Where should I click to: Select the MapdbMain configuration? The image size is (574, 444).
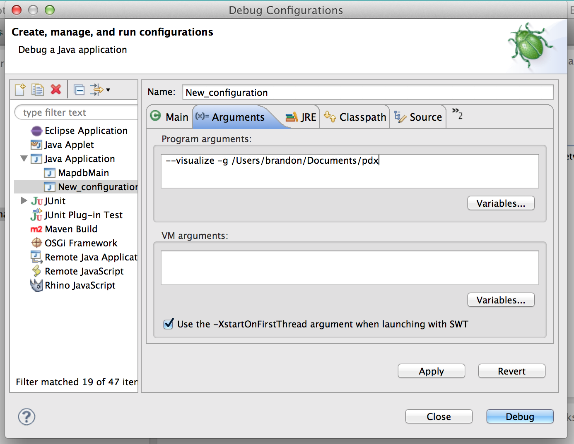(84, 173)
